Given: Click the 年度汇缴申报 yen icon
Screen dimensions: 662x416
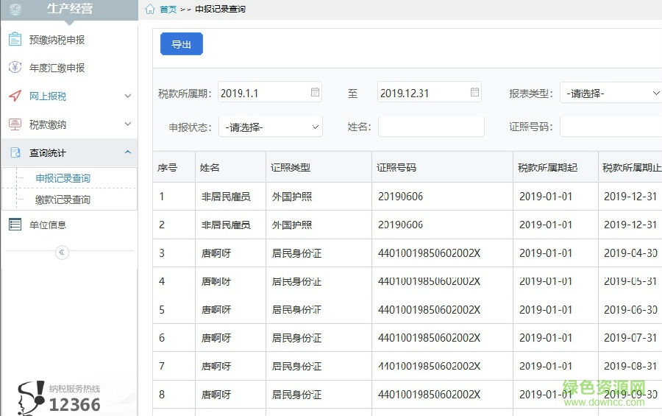Looking at the screenshot, I should tap(15, 68).
